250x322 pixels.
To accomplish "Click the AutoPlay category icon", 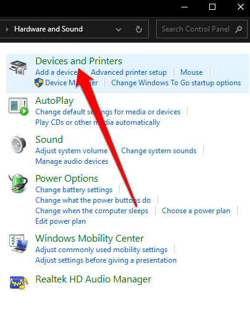I will point(19,106).
